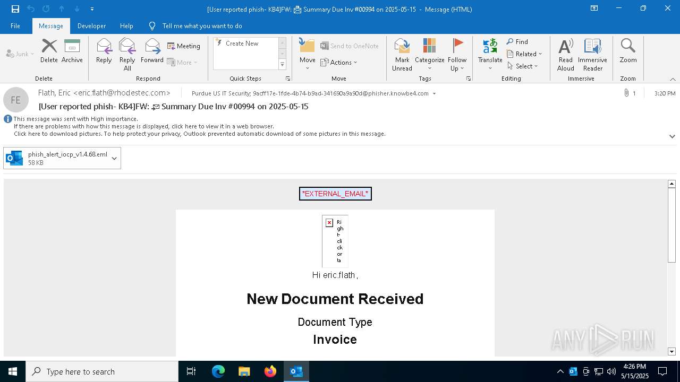
Task: Open the Windows Start menu
Action: coord(13,371)
